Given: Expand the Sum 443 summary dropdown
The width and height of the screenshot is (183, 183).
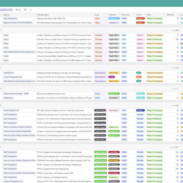Looking at the screenshot, I should pyautogui.click(x=171, y=106).
